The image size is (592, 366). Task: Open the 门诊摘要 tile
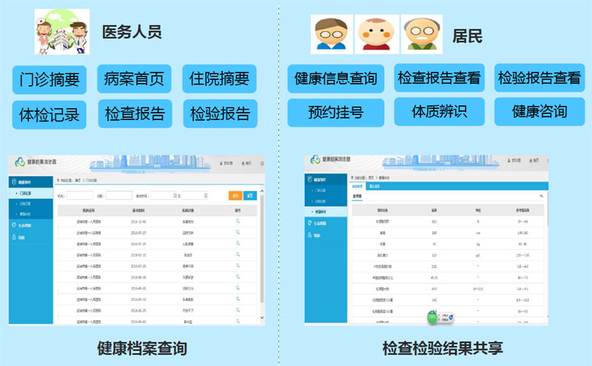click(50, 79)
